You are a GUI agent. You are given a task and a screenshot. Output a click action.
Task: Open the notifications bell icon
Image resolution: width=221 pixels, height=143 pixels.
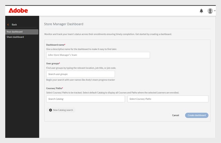click(202, 11)
